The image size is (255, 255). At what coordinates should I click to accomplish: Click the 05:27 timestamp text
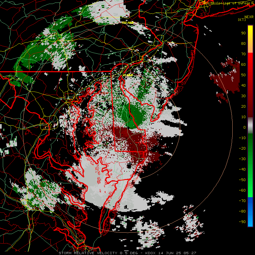(190, 253)
